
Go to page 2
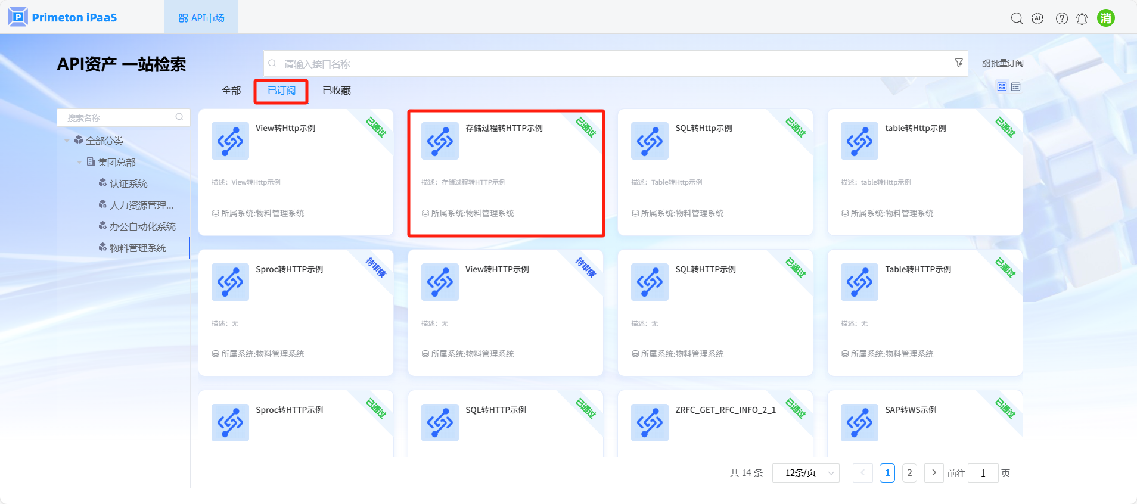[x=909, y=473]
